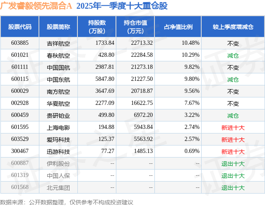The width and height of the screenshot is (265, 206).
Task: Click the fund title 广发睿毅领先混合A
Action: [x=36, y=6]
